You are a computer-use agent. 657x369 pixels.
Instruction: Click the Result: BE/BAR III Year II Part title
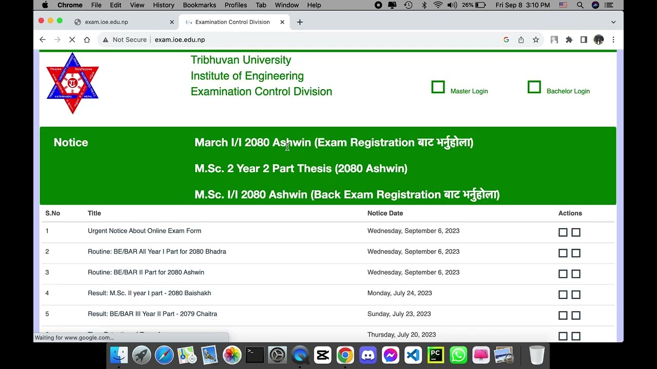tap(152, 314)
